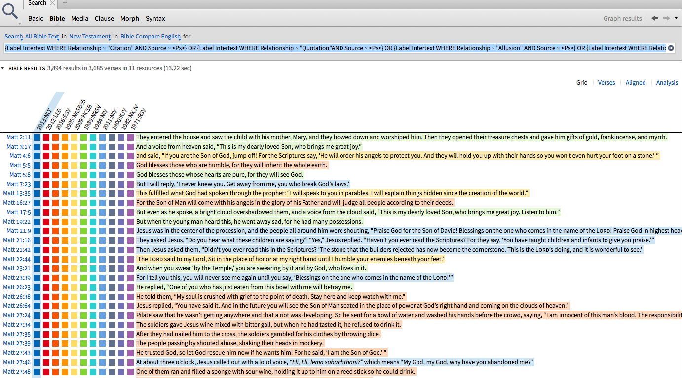Switch to the Basic search tab
The image size is (682, 378).
(x=36, y=18)
